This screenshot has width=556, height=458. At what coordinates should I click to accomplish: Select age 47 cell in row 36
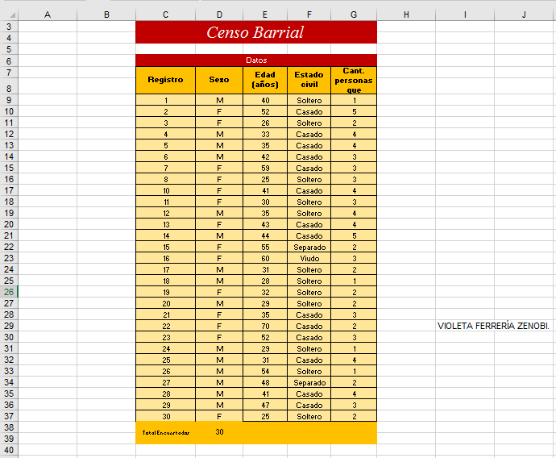click(x=265, y=405)
